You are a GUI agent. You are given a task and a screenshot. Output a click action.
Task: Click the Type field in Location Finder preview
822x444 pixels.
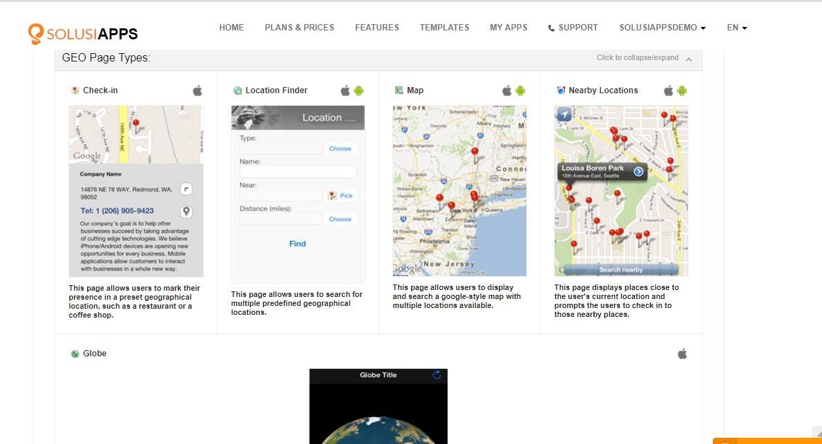[281, 148]
